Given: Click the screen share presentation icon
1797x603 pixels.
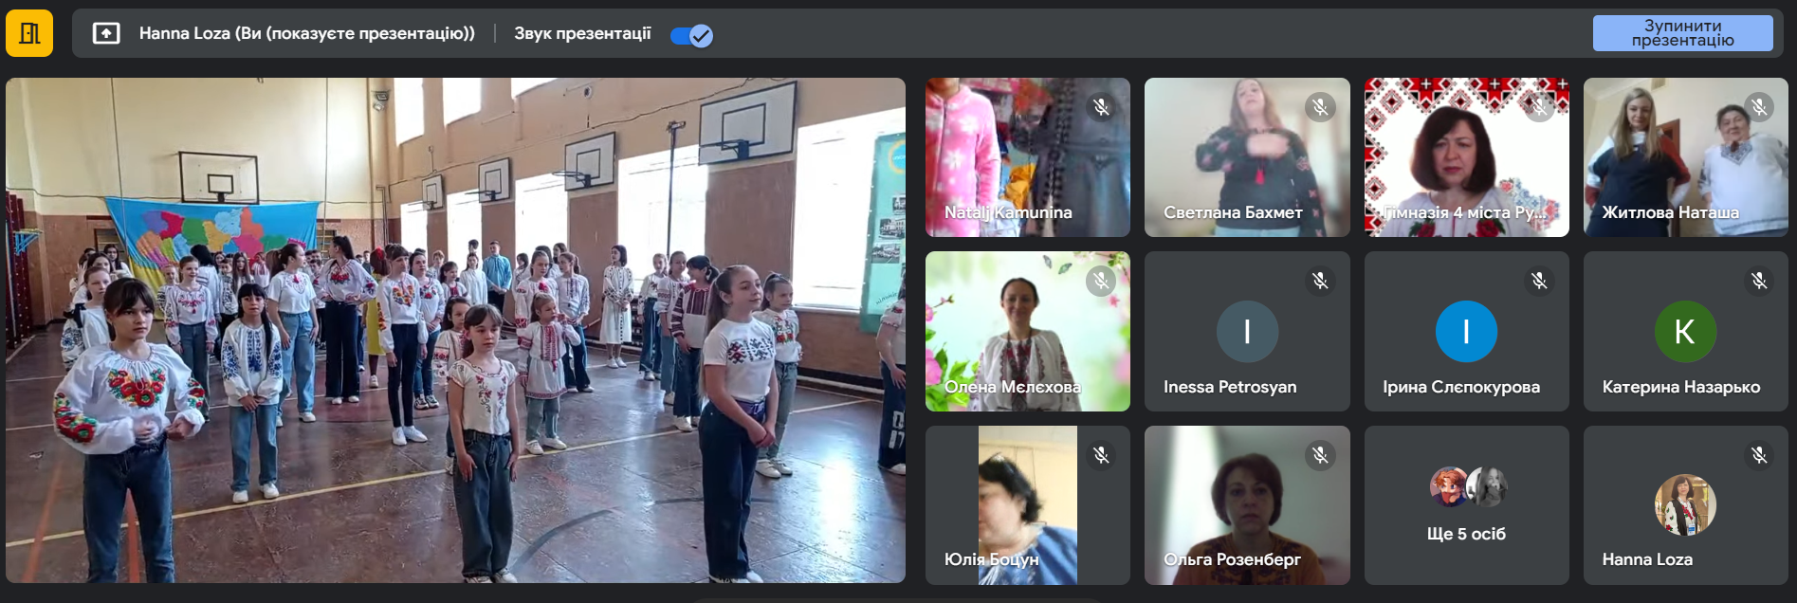Looking at the screenshot, I should tap(106, 34).
